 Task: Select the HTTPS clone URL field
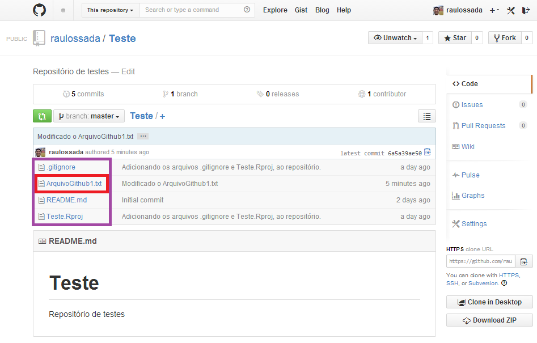481,261
